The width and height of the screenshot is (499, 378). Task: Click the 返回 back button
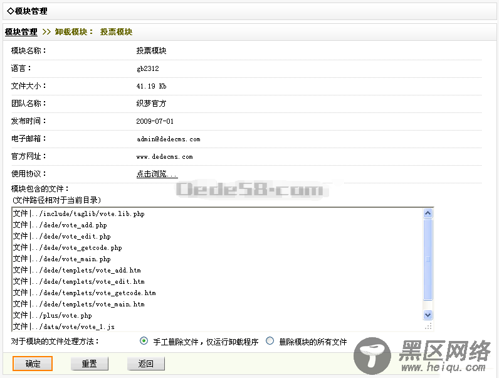pyautogui.click(x=146, y=364)
